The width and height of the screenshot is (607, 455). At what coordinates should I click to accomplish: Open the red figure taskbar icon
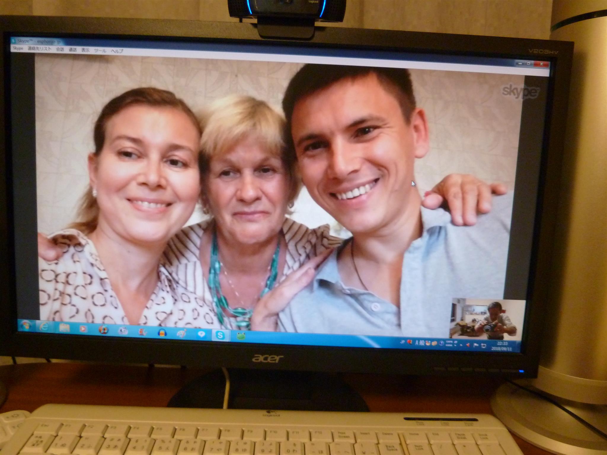click(x=143, y=331)
